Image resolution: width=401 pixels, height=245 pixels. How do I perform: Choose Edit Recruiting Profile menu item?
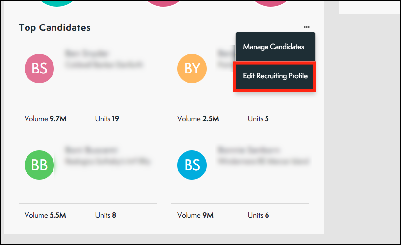pos(275,76)
